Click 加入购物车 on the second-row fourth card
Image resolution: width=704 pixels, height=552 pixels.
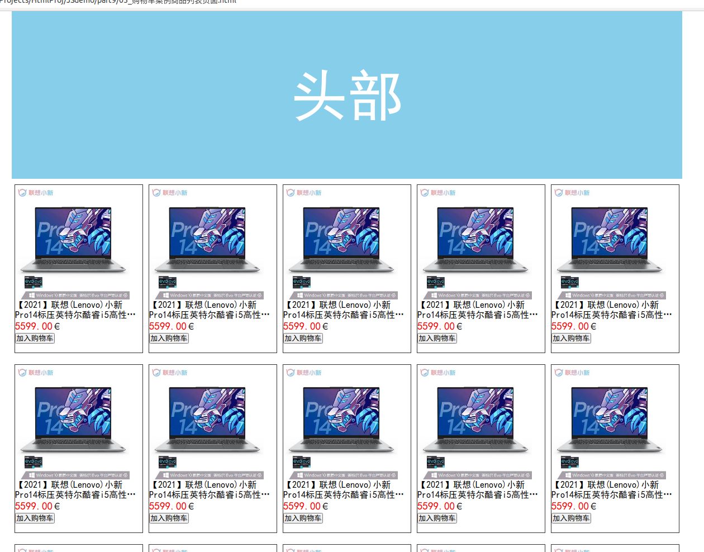437,518
